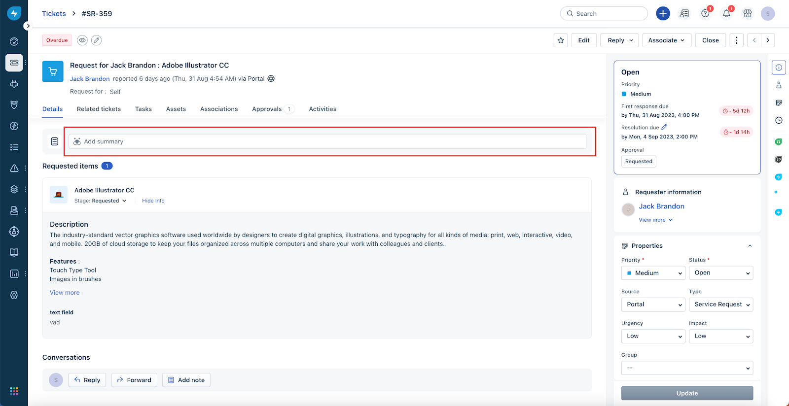789x406 pixels.
Task: Switch to the Related tickets tab
Action: (x=99, y=109)
